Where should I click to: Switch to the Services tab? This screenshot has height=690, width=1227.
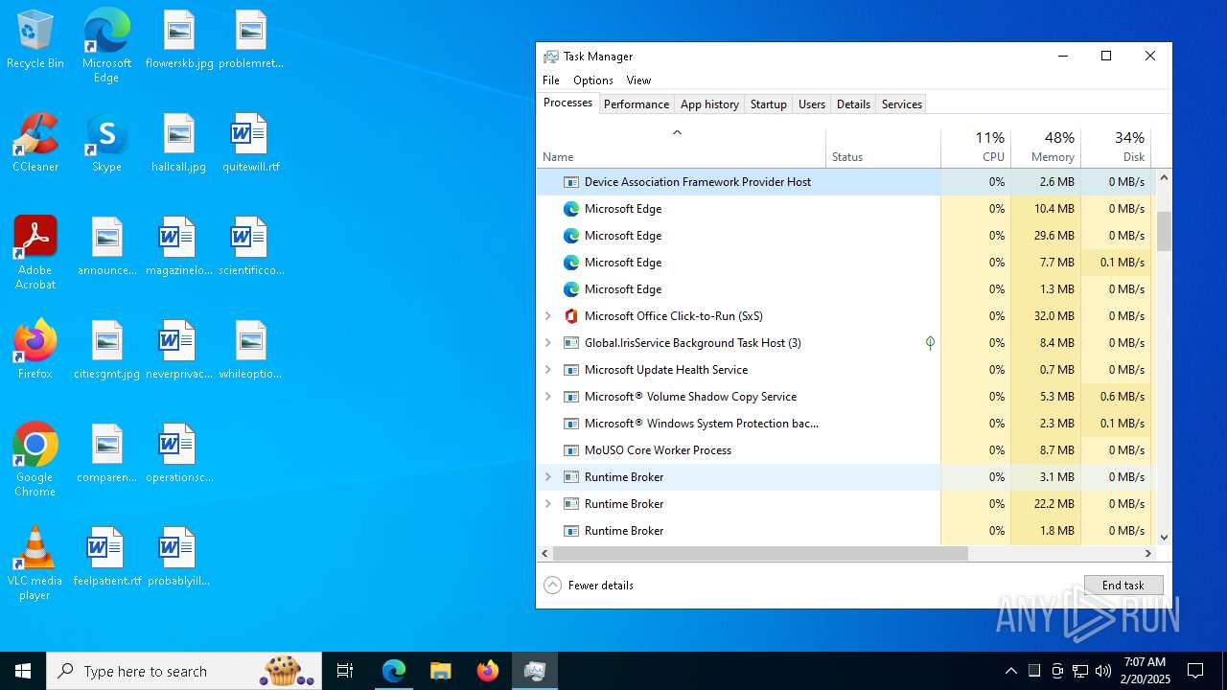(x=902, y=104)
